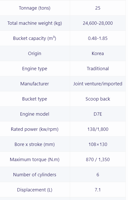Image resolution: width=128 pixels, height=200 pixels.
Task: Click the Scoop back bucket type value
Action: coord(98,99)
